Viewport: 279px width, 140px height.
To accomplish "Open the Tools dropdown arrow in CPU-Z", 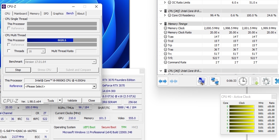I will click(x=60, y=101).
